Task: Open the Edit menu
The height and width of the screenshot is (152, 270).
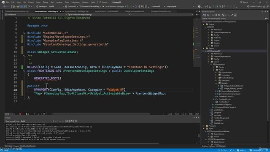Action: (x=13, y=2)
